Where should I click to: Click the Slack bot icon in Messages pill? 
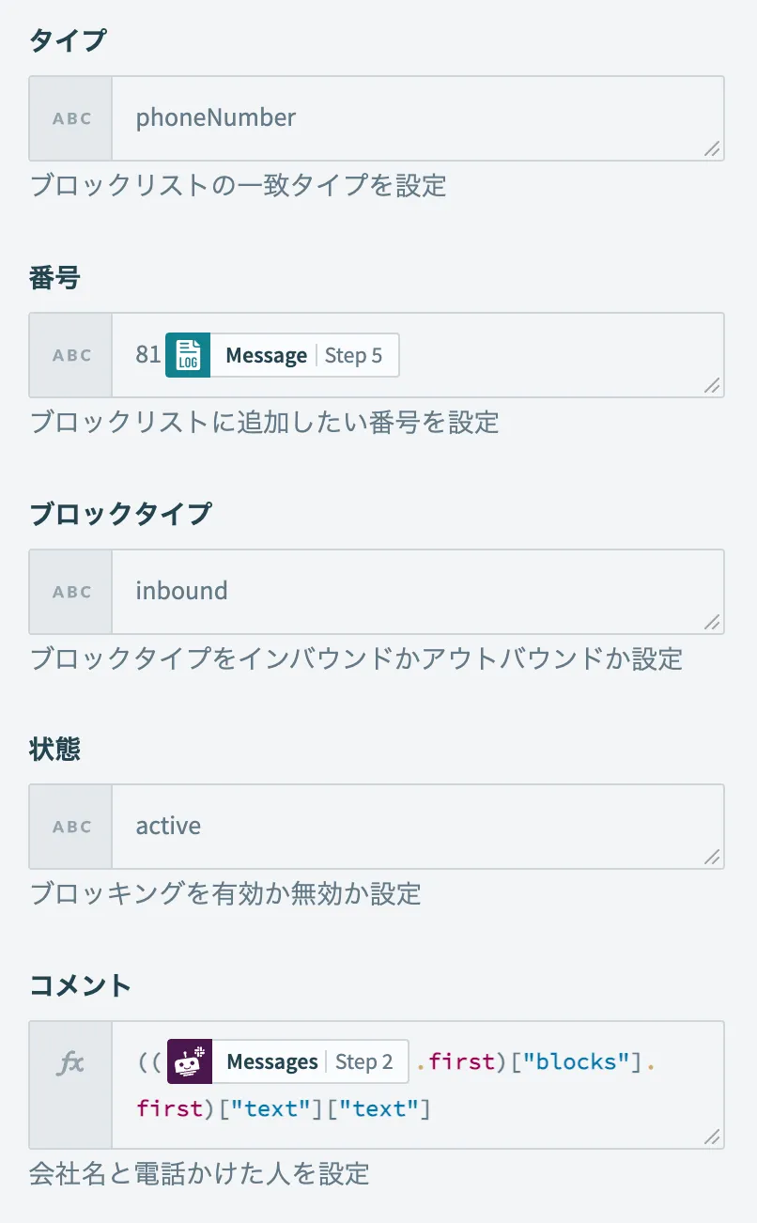pyautogui.click(x=190, y=1062)
